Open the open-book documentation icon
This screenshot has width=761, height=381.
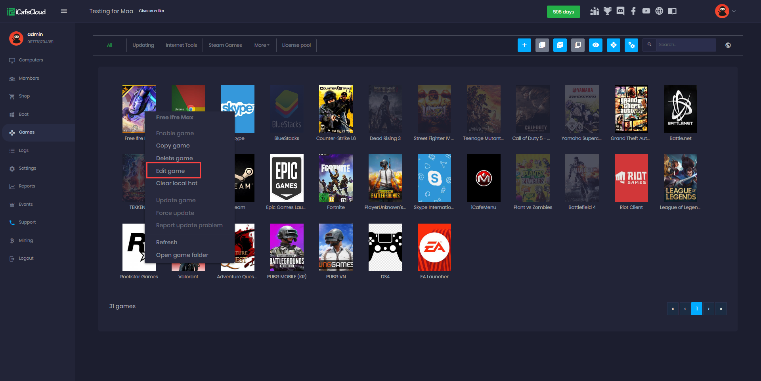pos(672,11)
